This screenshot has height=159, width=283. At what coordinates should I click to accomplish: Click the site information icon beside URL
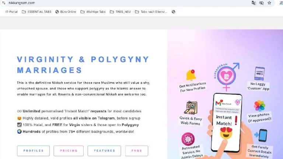coord(4,3)
